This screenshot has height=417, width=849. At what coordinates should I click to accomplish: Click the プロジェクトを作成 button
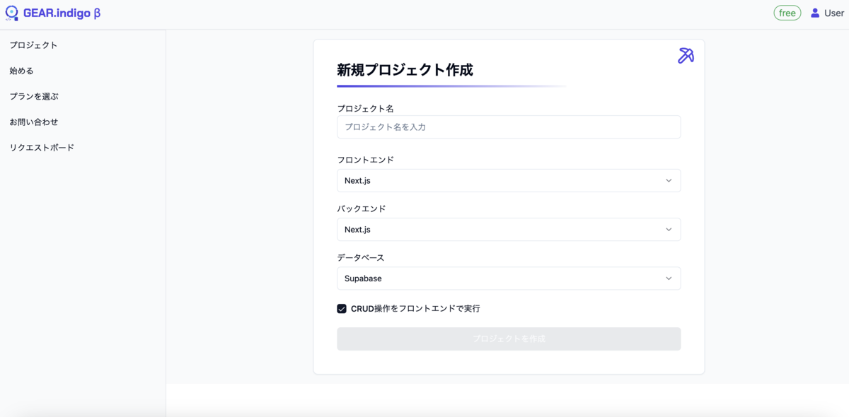tap(509, 339)
